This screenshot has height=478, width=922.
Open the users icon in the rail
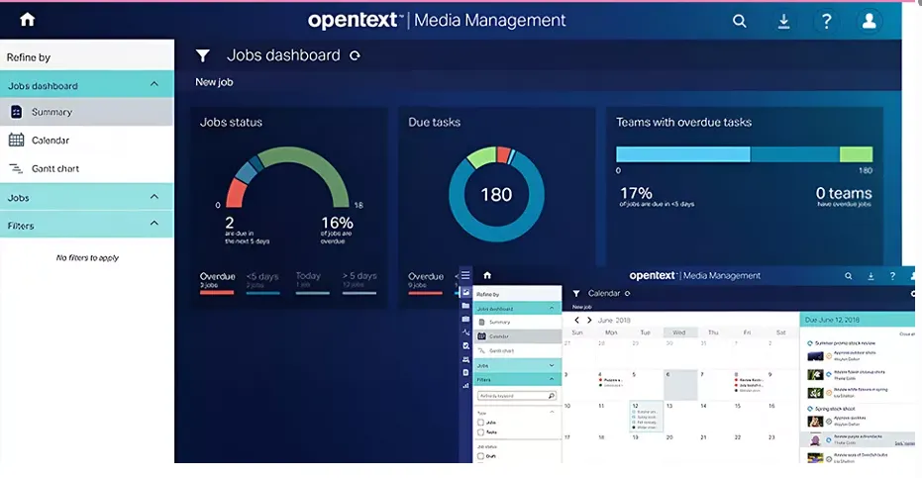point(465,359)
